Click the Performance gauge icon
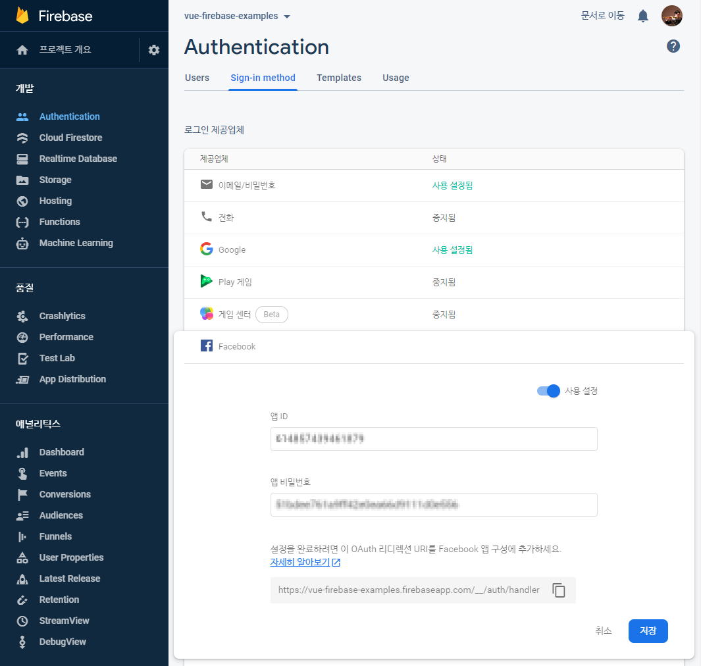Viewport: 701px width, 666px height. (x=22, y=337)
